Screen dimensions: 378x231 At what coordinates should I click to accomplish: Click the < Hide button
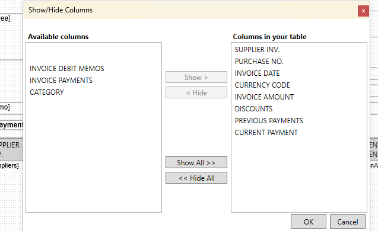coord(196,92)
